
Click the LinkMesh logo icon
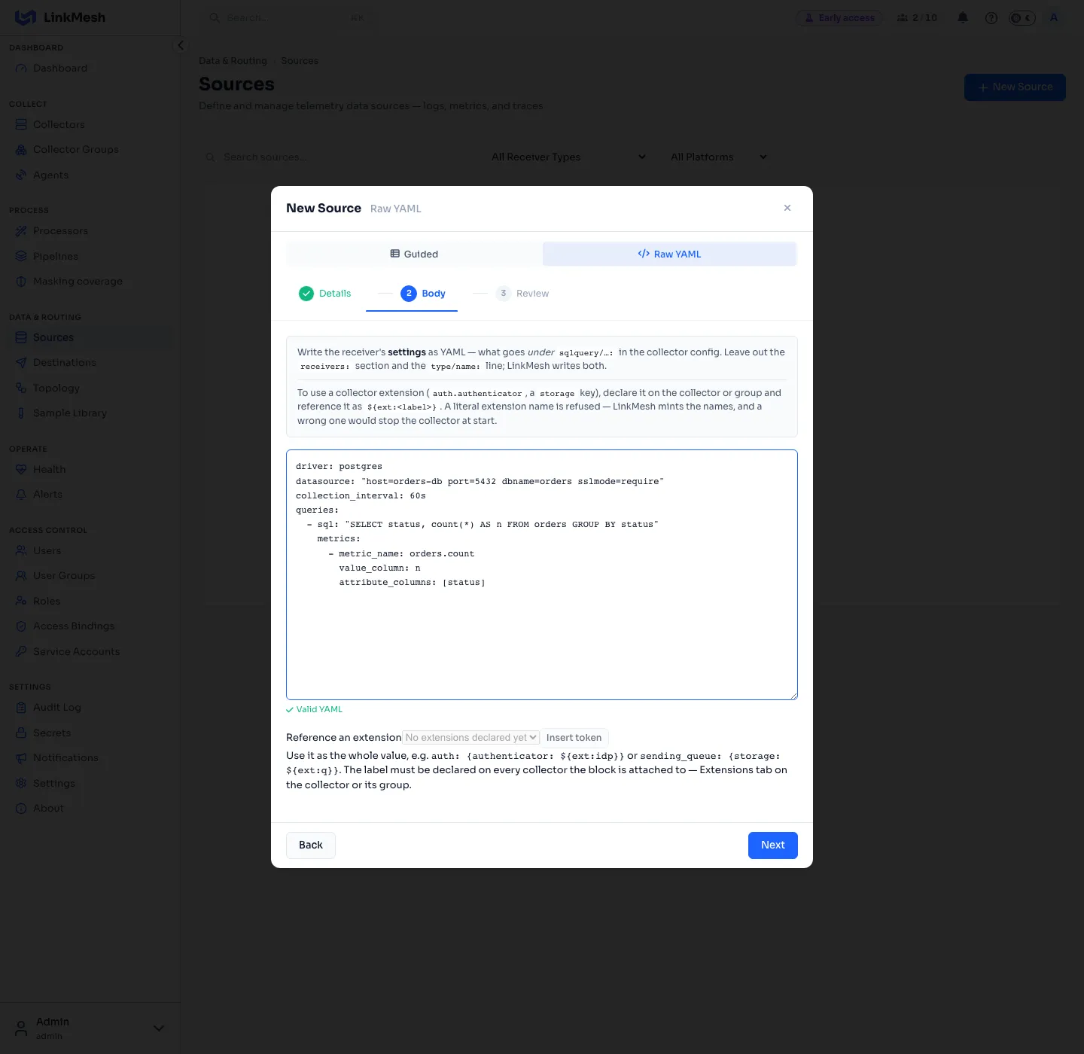tap(26, 17)
